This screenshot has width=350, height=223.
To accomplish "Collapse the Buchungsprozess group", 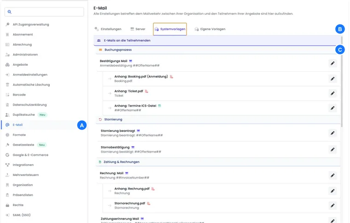I will point(218,50).
